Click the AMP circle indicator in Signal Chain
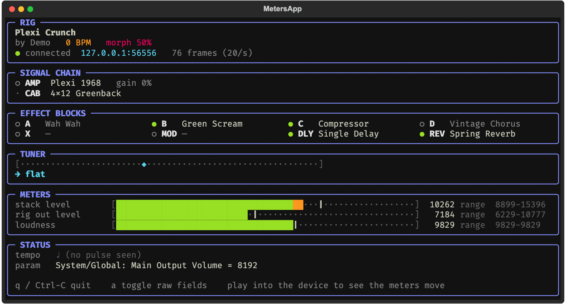The width and height of the screenshot is (566, 304). click(17, 83)
